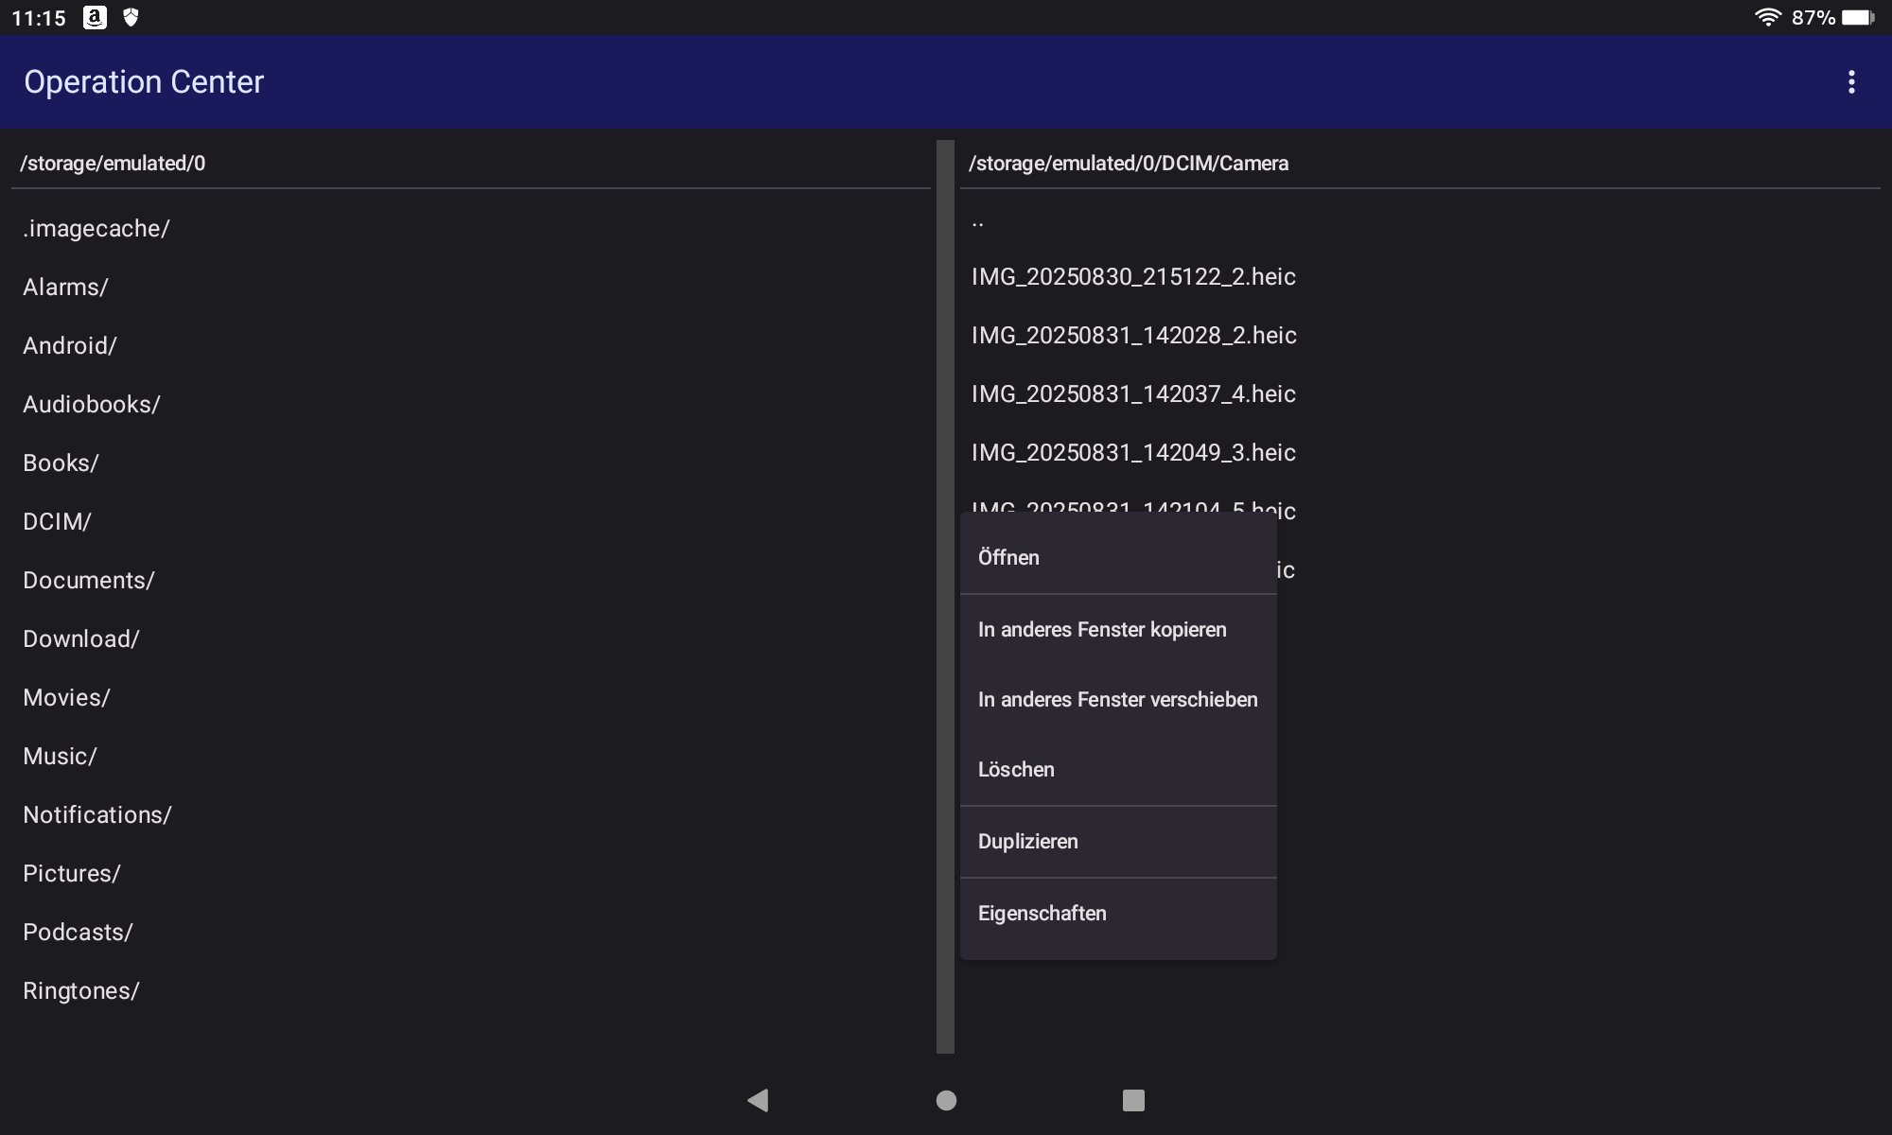Tap the recent apps square button
This screenshot has width=1892, height=1135.
click(x=1133, y=1100)
